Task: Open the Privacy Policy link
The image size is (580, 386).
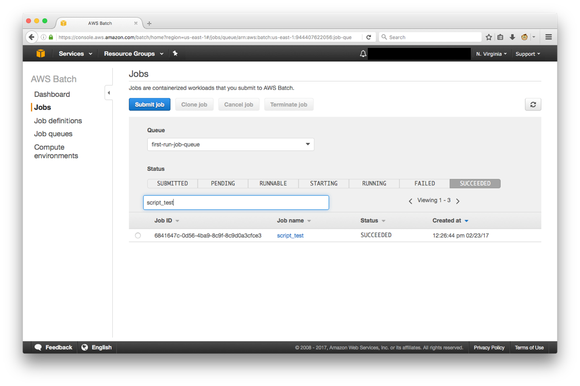Action: 489,347
